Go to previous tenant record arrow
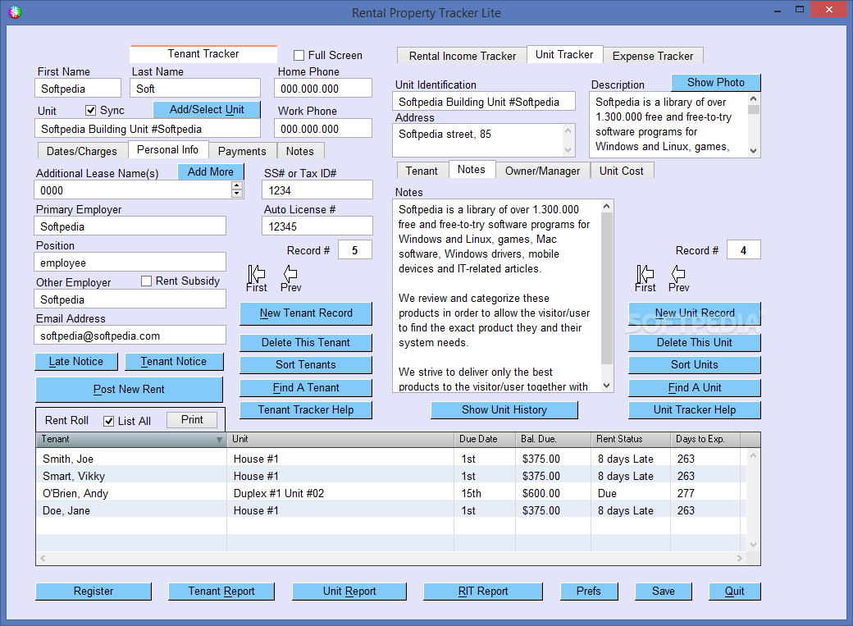 point(290,273)
